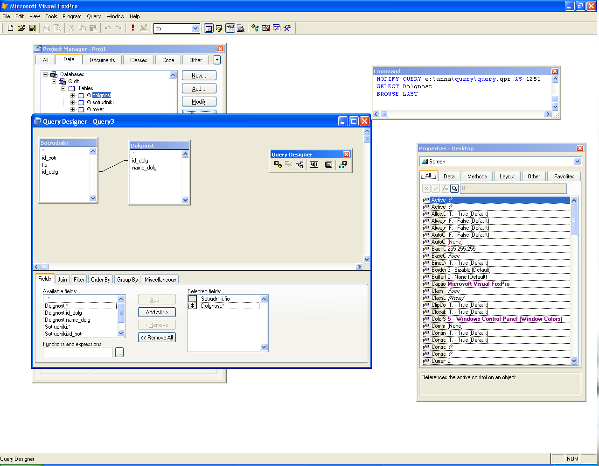Viewport: 599px width, 466px height.
Task: Open the Class Browser toolbar icon
Action: point(255,28)
